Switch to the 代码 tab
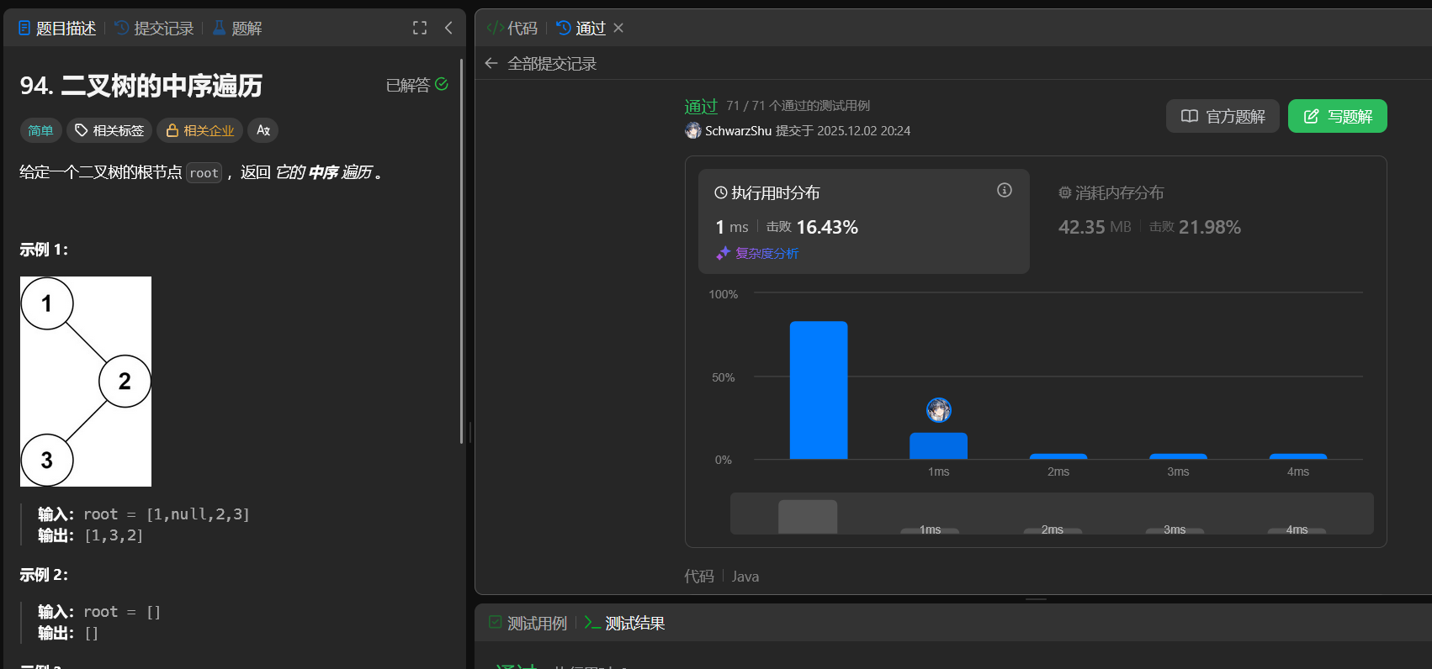The image size is (1432, 669). click(x=512, y=28)
